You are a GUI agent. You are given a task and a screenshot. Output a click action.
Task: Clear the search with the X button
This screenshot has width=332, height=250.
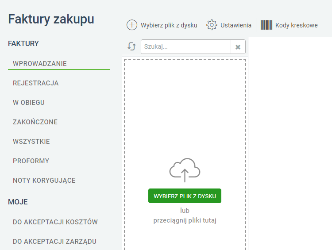click(238, 47)
